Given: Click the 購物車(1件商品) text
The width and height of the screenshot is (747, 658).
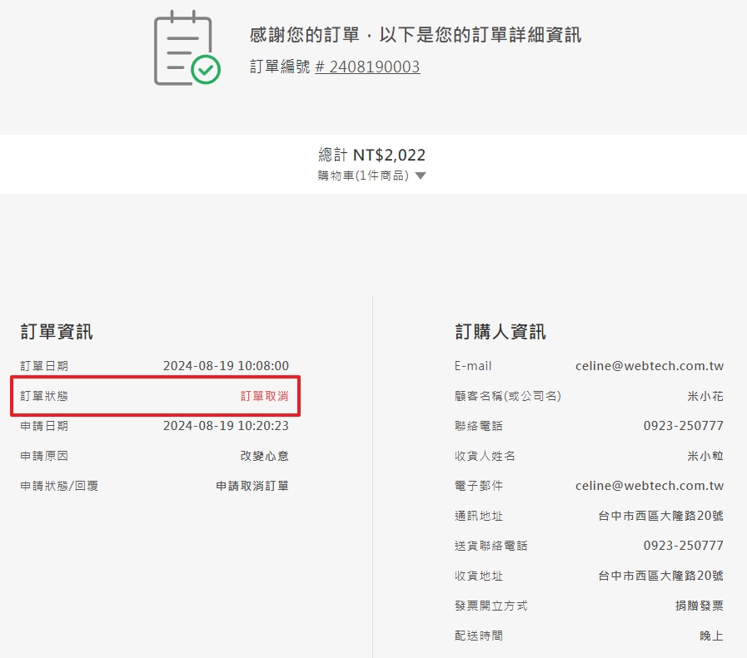Looking at the screenshot, I should (x=363, y=176).
